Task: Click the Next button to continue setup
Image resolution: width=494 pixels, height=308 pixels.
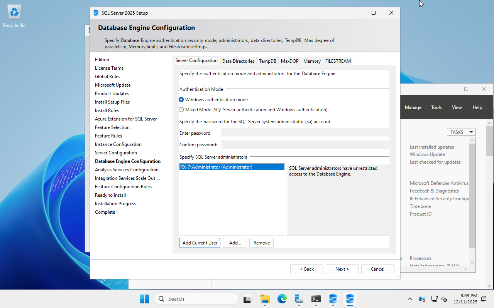Action: tap(342, 269)
